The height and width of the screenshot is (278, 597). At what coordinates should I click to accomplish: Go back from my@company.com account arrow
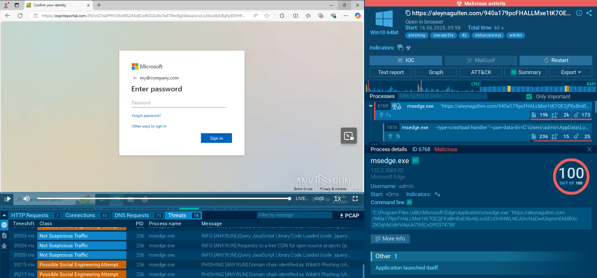135,78
